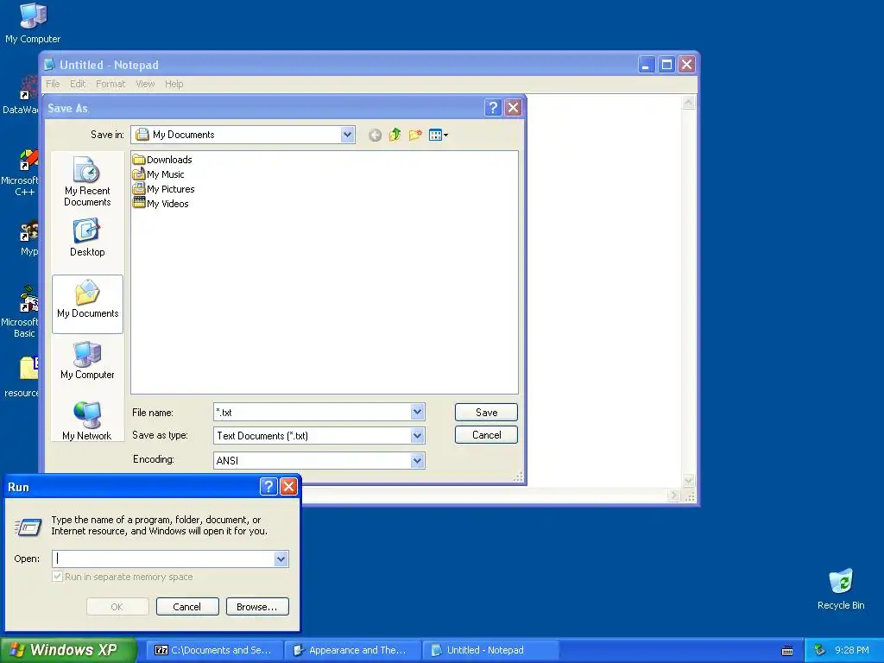This screenshot has height=663, width=884.
Task: Click the Run program icon in Run dialog
Action: coord(28,527)
